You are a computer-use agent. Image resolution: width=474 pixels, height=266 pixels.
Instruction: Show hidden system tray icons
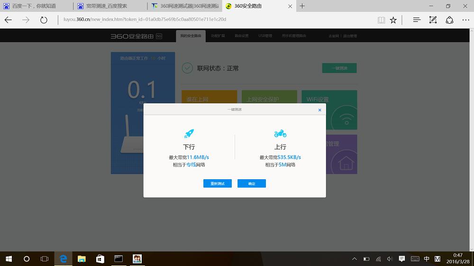pos(355,259)
